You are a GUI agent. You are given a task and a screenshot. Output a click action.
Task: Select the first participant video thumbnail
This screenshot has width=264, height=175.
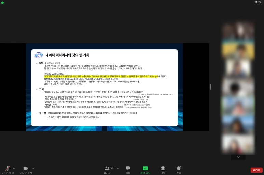coord(238,31)
